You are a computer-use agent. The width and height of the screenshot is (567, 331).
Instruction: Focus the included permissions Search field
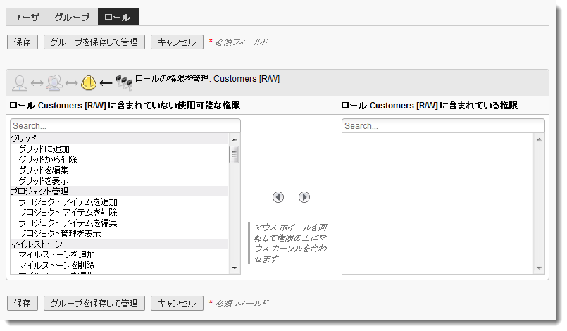(443, 126)
